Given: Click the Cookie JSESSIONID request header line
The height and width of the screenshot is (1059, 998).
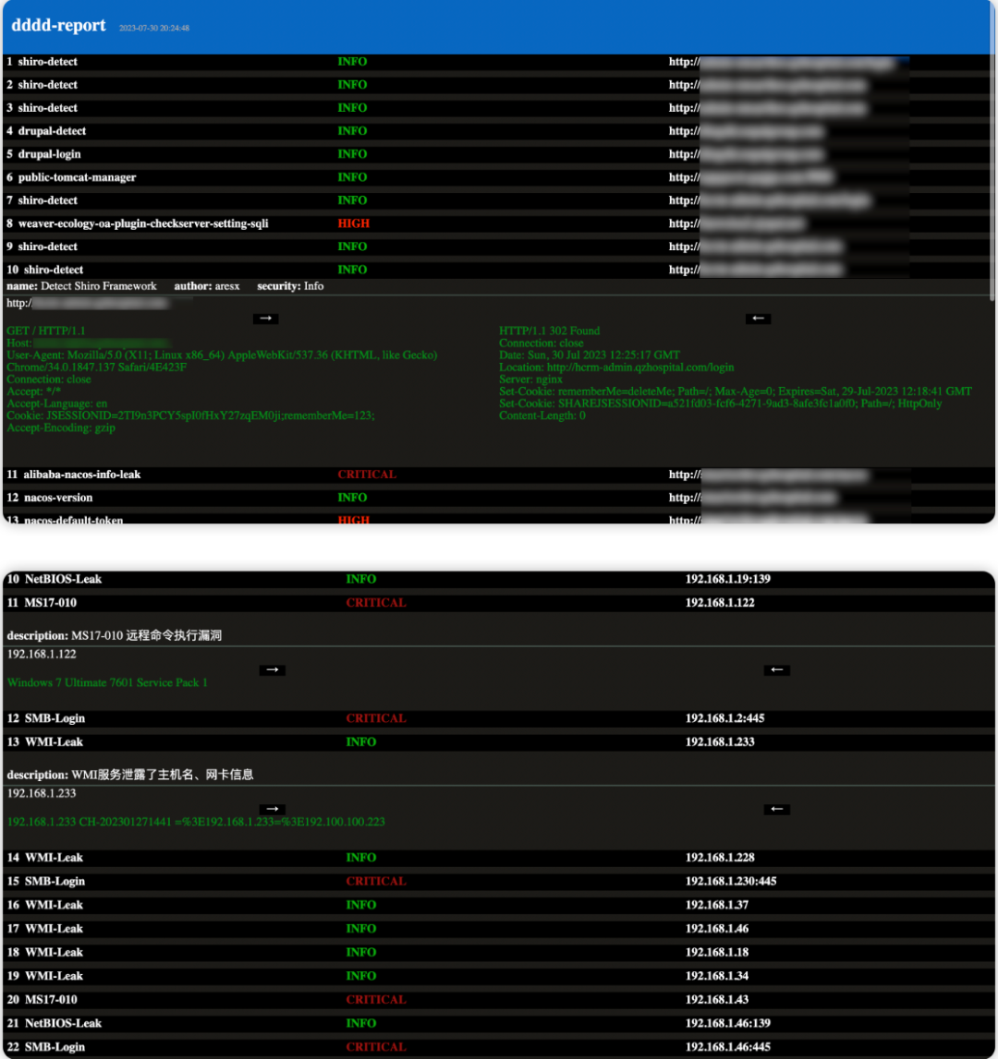Looking at the screenshot, I should point(190,416).
